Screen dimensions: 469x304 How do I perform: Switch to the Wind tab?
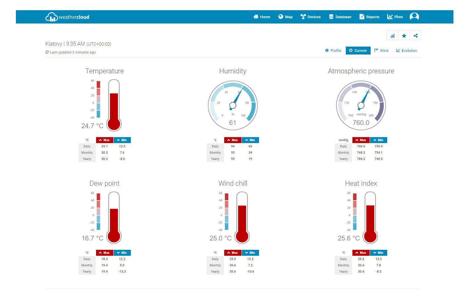click(x=381, y=51)
